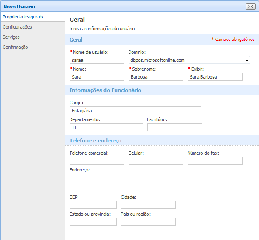This screenshot has height=240, width=259.
Task: Select the Exibir display name field
Action: [215, 76]
